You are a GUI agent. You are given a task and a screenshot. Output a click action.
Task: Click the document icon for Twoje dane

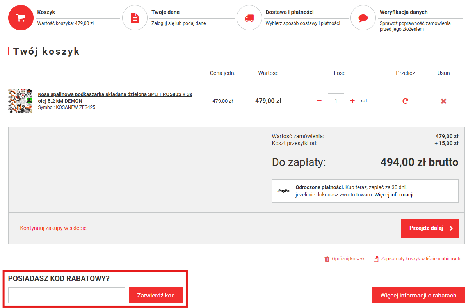pyautogui.click(x=134, y=18)
